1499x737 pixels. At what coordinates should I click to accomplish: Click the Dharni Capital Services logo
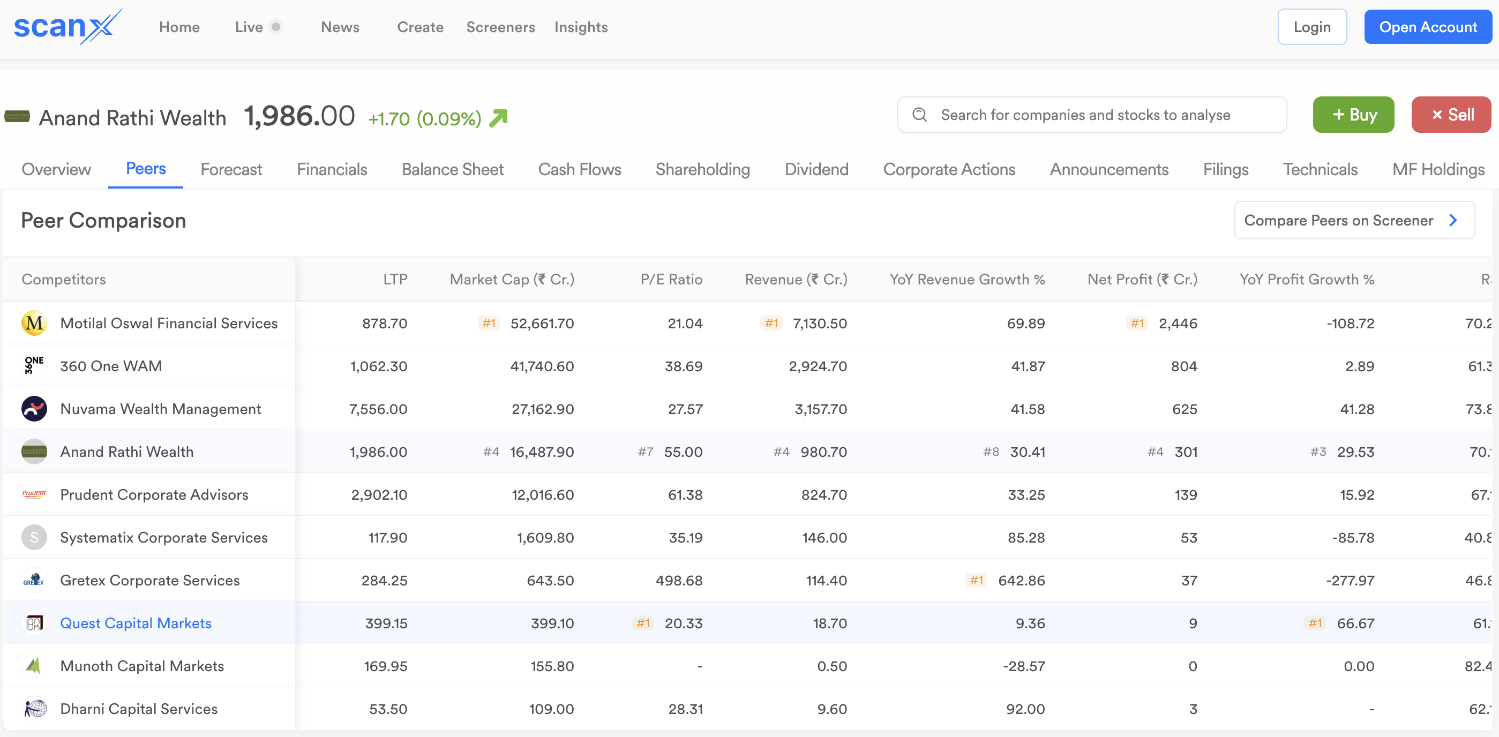click(34, 709)
